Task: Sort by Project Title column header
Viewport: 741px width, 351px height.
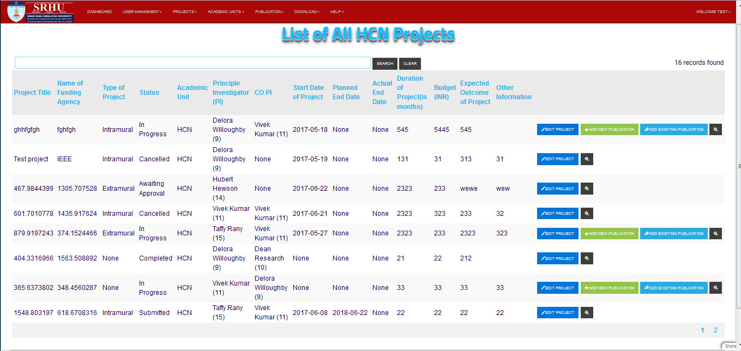Action: tap(32, 93)
